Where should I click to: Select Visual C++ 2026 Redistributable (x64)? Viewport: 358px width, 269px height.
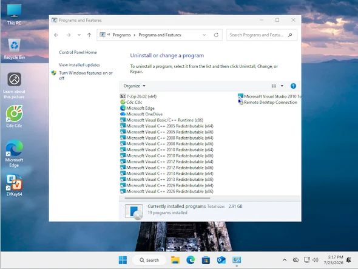pos(167,185)
